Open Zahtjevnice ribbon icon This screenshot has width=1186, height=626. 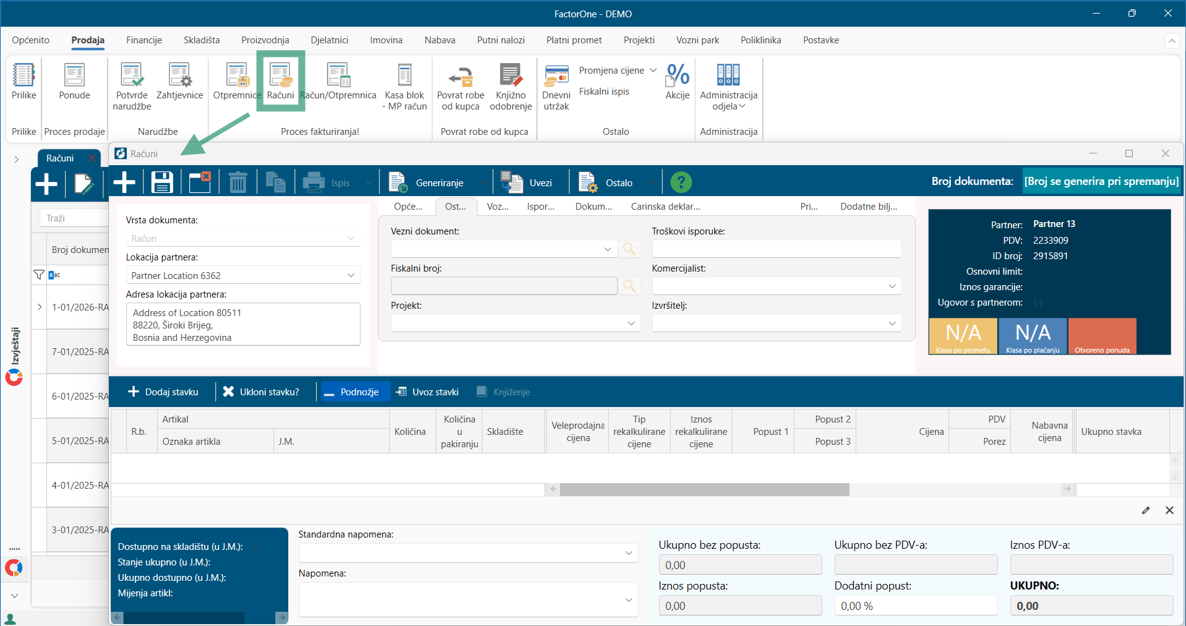pos(179,82)
